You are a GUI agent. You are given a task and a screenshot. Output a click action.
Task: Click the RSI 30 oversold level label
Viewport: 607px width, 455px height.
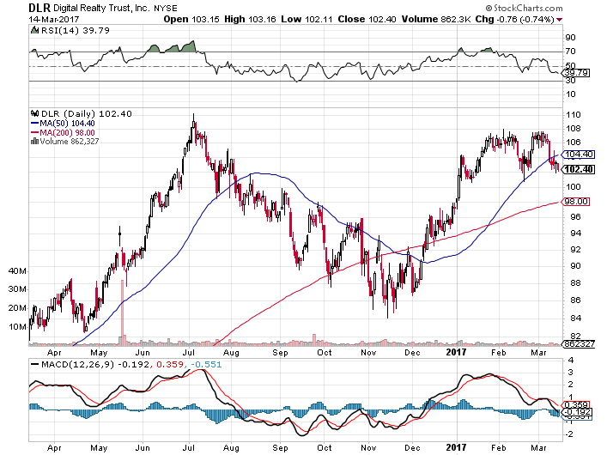click(x=571, y=81)
